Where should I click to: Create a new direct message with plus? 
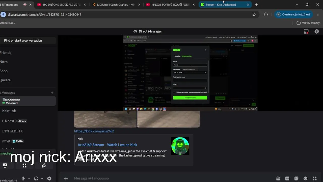pyautogui.click(x=52, y=93)
